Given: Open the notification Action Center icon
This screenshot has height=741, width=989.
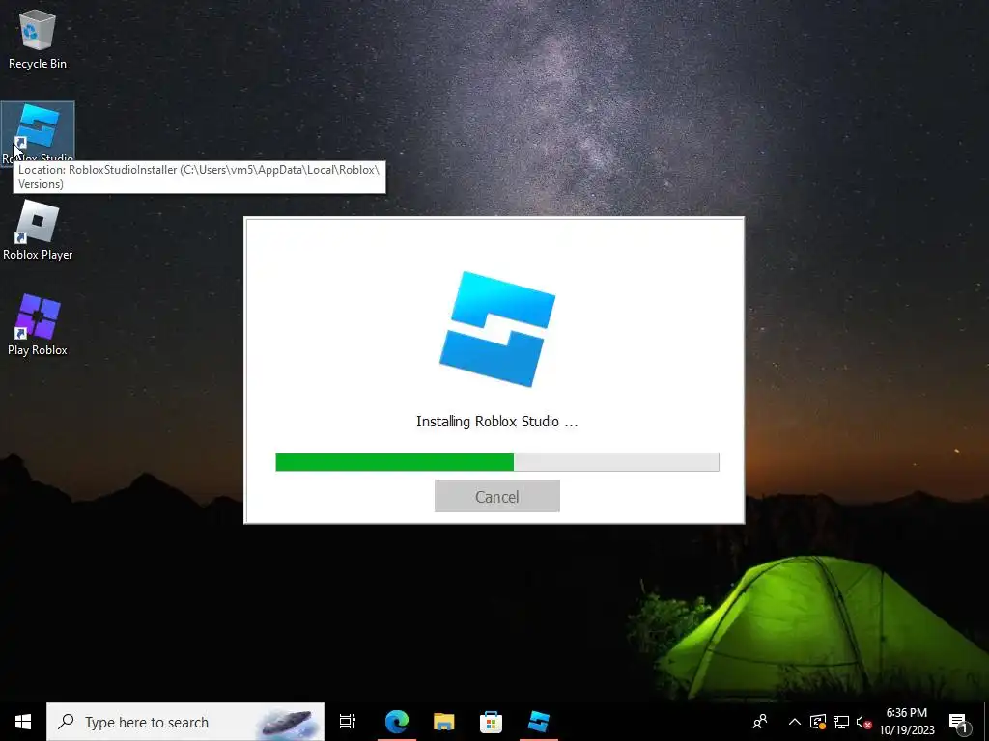Looking at the screenshot, I should pyautogui.click(x=959, y=723).
